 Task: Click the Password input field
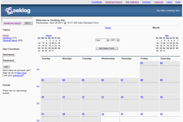point(9,63)
